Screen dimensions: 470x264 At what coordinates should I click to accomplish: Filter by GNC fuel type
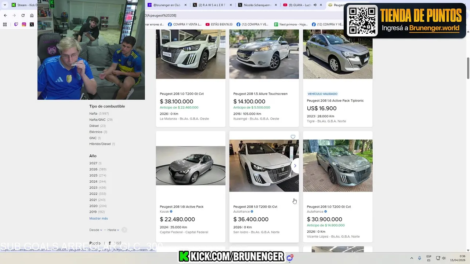[95, 138]
